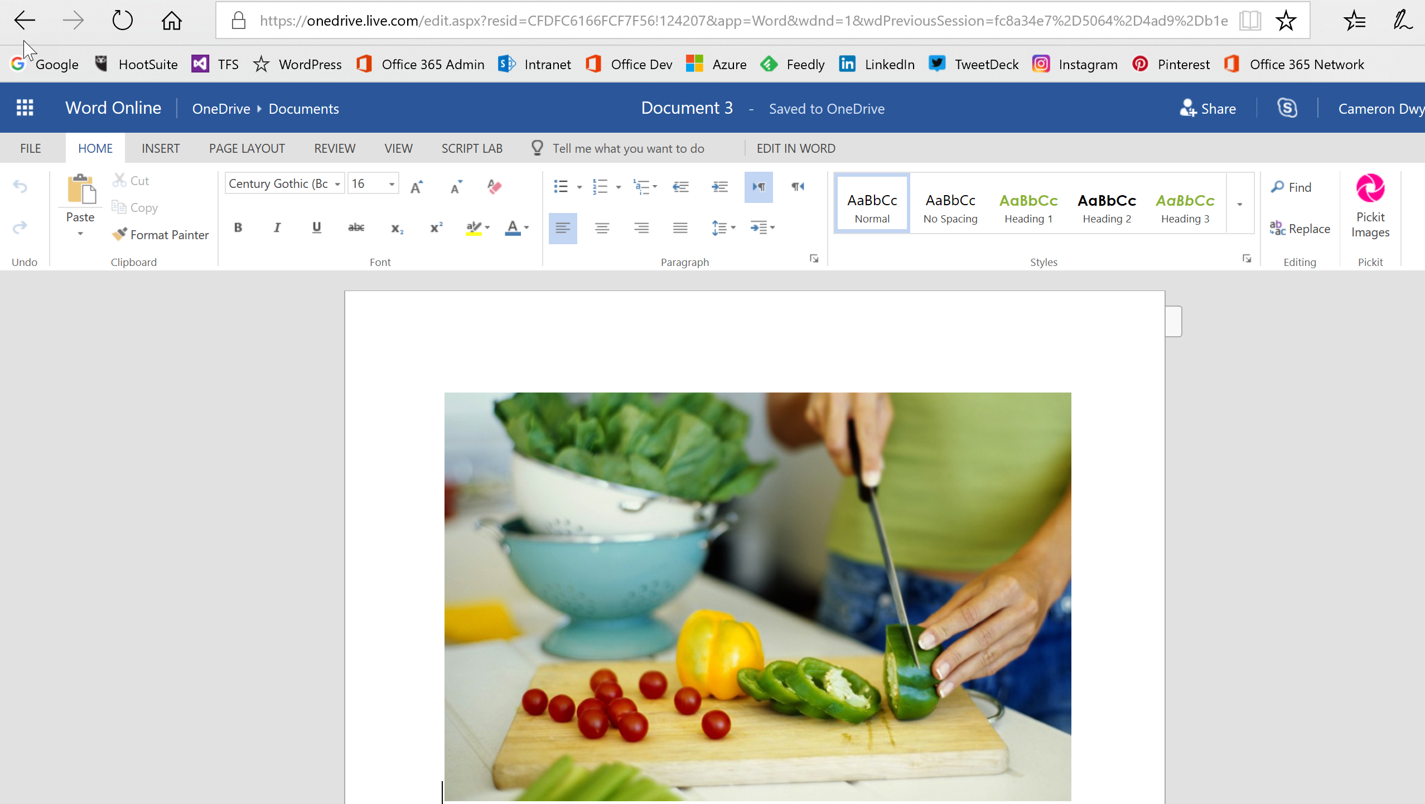Open the PAGE LAYOUT tab
Image resolution: width=1425 pixels, height=804 pixels.
pyautogui.click(x=247, y=148)
